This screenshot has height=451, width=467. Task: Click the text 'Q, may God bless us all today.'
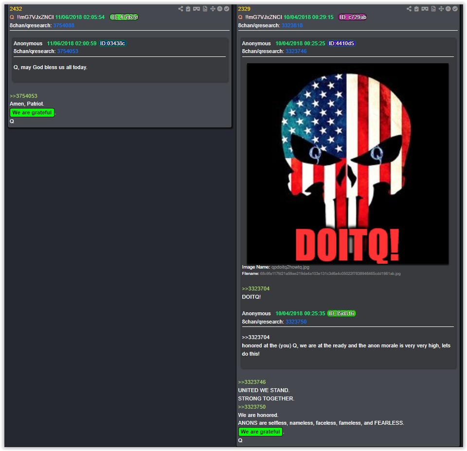pos(50,67)
